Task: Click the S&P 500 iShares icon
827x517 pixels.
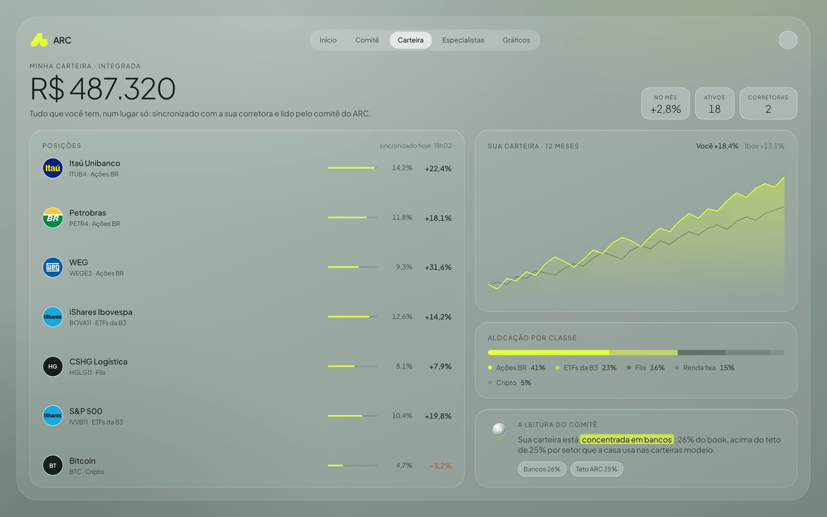Action: pyautogui.click(x=53, y=416)
